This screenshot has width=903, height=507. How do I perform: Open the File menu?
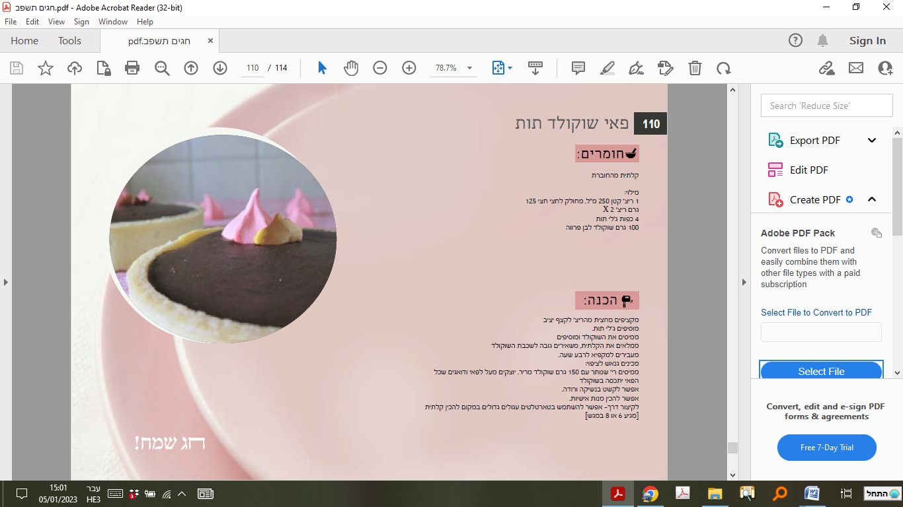point(11,22)
